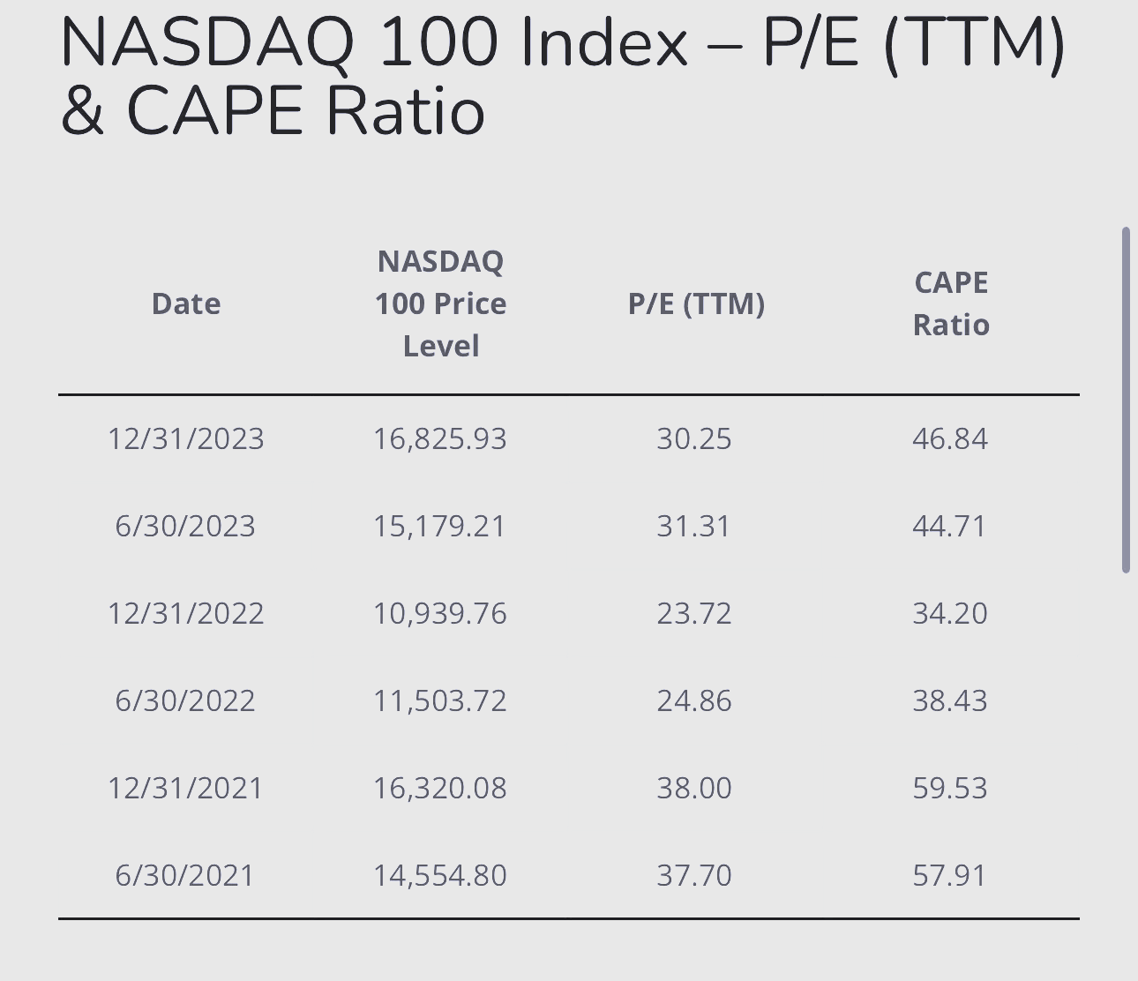
Task: Click the 38.43 CAPE ratio cell
Action: (x=950, y=700)
